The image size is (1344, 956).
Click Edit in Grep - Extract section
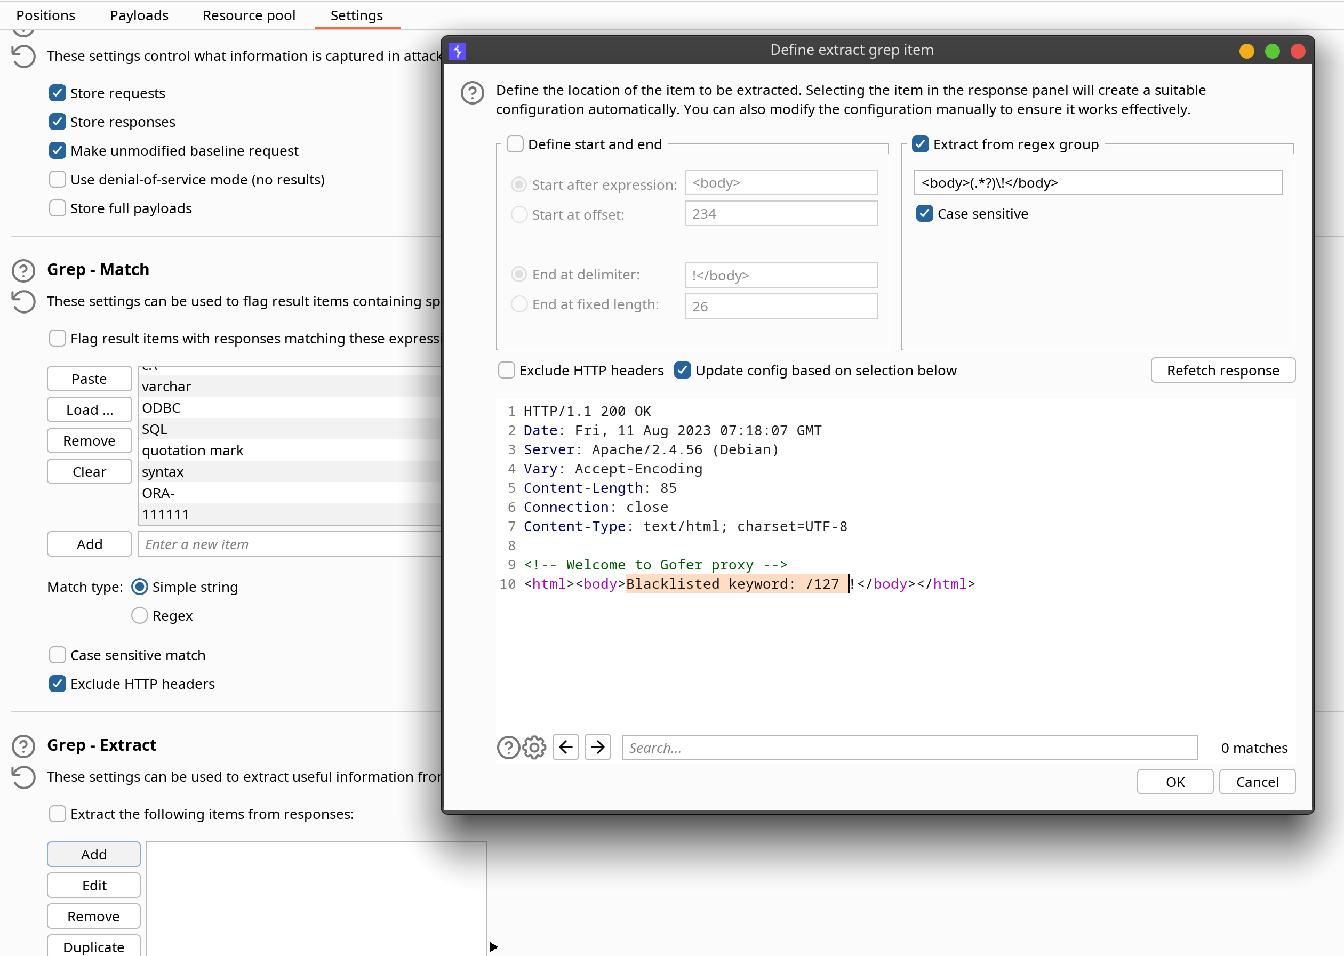click(94, 886)
